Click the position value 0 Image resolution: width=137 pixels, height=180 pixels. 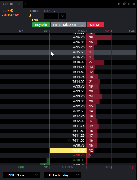coord(30,15)
